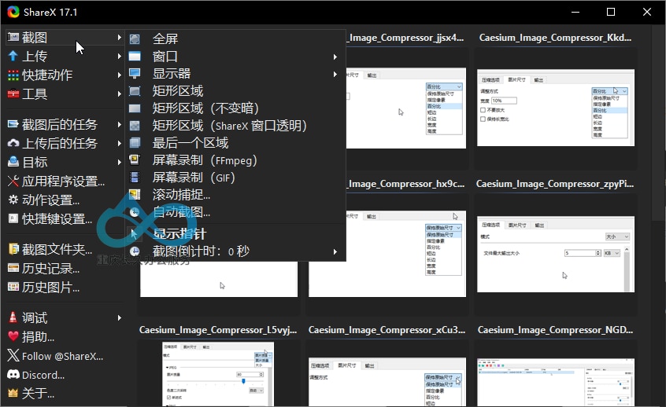Image resolution: width=666 pixels, height=407 pixels.
Task: Expand the 截图后的任务 menu arrow
Action: click(120, 124)
